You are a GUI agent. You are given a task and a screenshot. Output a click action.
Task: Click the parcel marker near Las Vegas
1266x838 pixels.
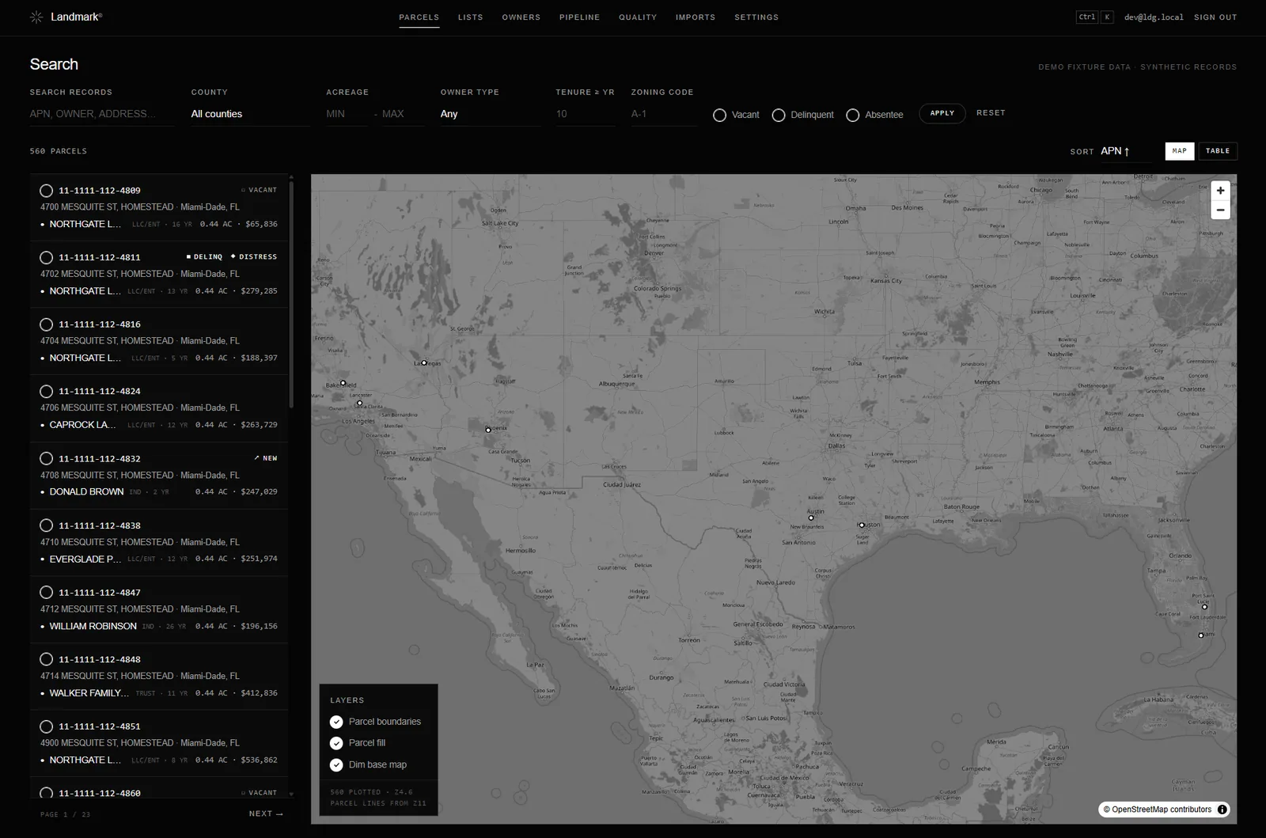click(x=424, y=362)
